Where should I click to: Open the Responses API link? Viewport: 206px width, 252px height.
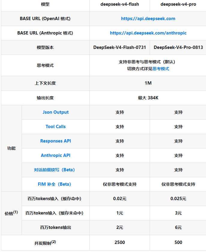(x=55, y=141)
